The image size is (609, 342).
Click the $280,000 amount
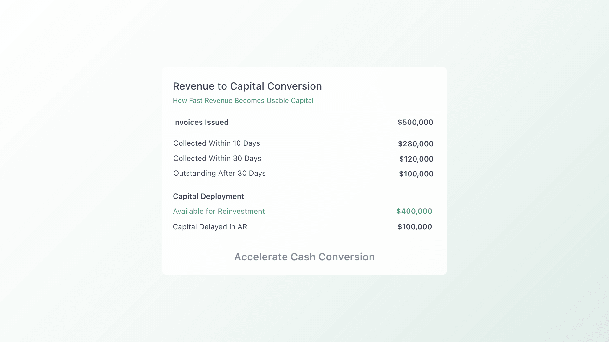pos(416,144)
